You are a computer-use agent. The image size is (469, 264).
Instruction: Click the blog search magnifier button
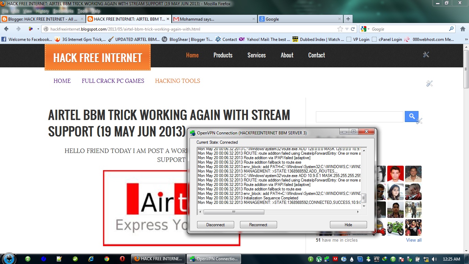tap(412, 117)
